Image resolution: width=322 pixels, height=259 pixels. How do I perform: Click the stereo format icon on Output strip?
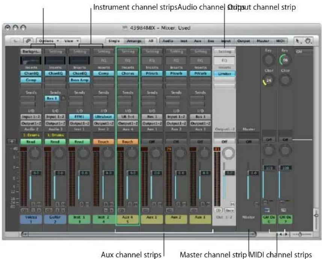pyautogui.click(x=218, y=210)
